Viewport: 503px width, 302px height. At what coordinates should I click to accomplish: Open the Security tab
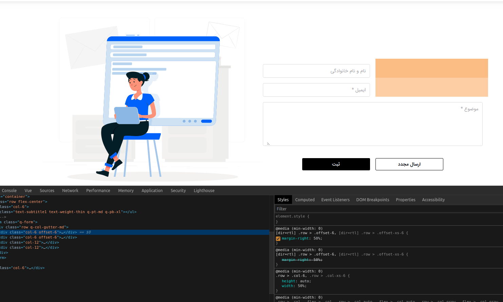(x=178, y=191)
